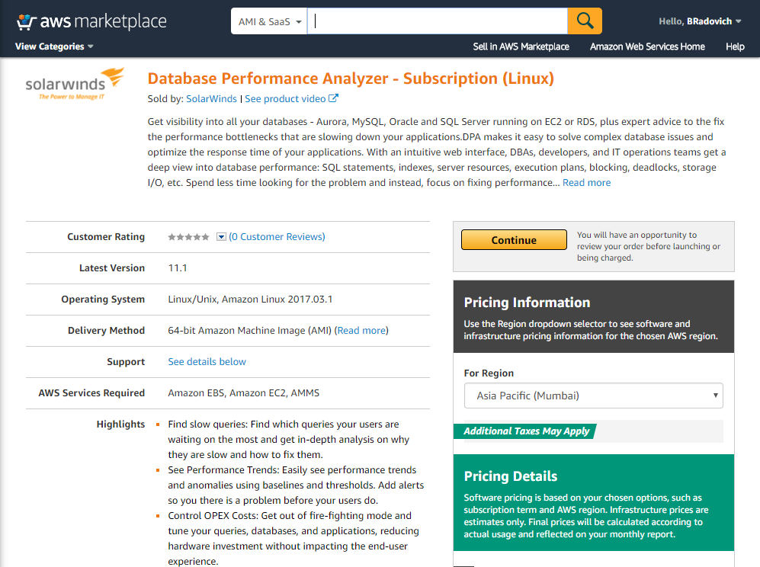
Task: Open the AMI & SaaS search filter dropdown
Action: 269,21
